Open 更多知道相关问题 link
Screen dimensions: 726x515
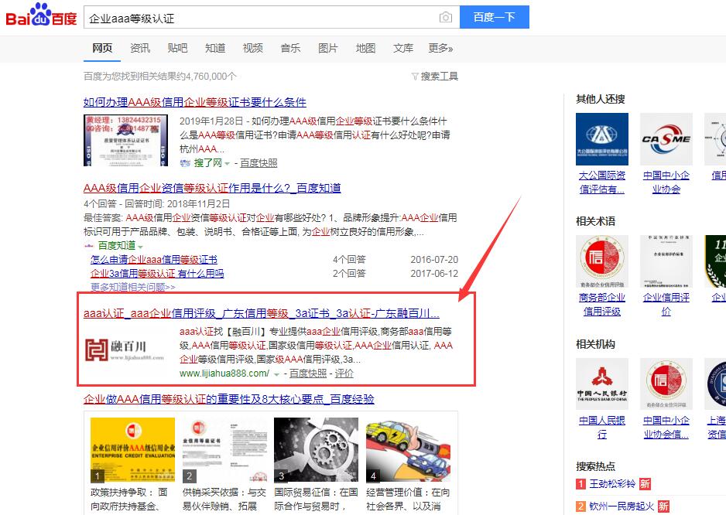(x=132, y=287)
